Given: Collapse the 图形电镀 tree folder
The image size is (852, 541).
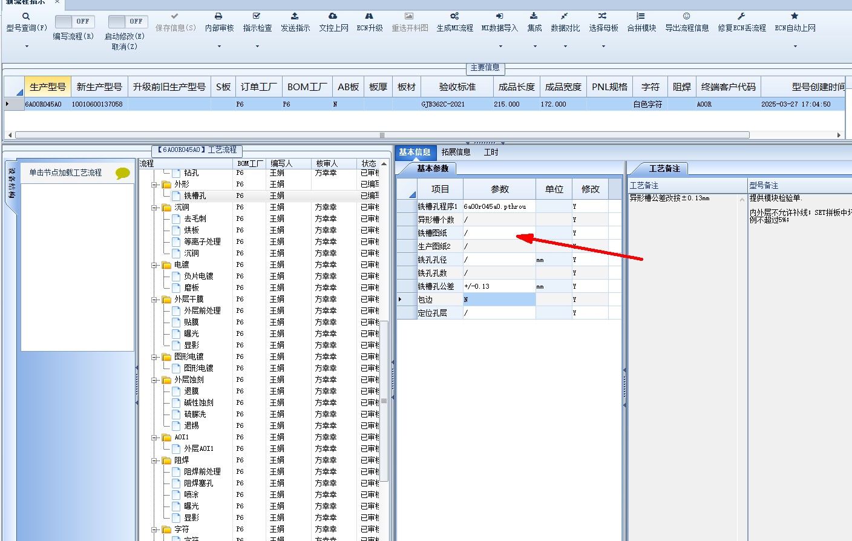Looking at the screenshot, I should (x=155, y=357).
